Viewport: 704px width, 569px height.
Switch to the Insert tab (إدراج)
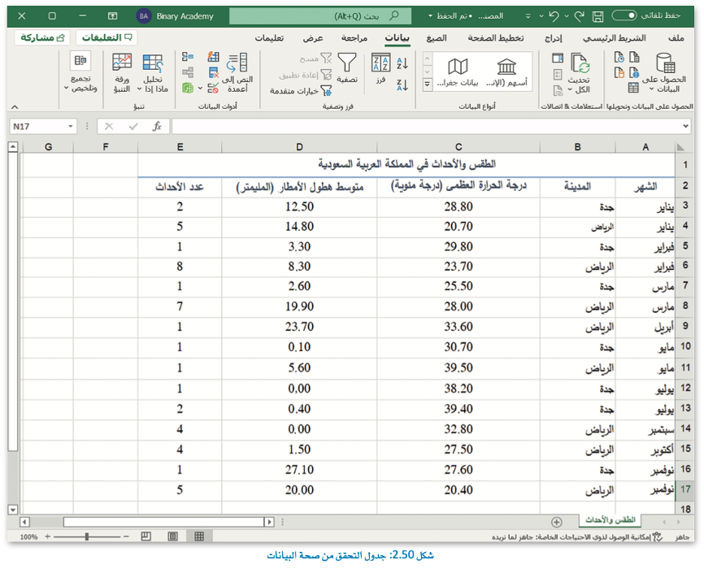(553, 38)
